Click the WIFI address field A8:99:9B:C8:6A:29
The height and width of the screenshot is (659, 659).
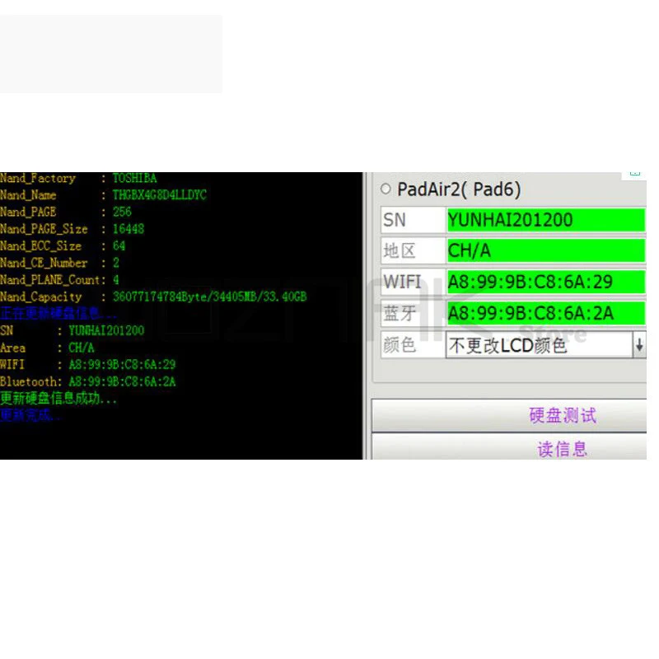[546, 282]
